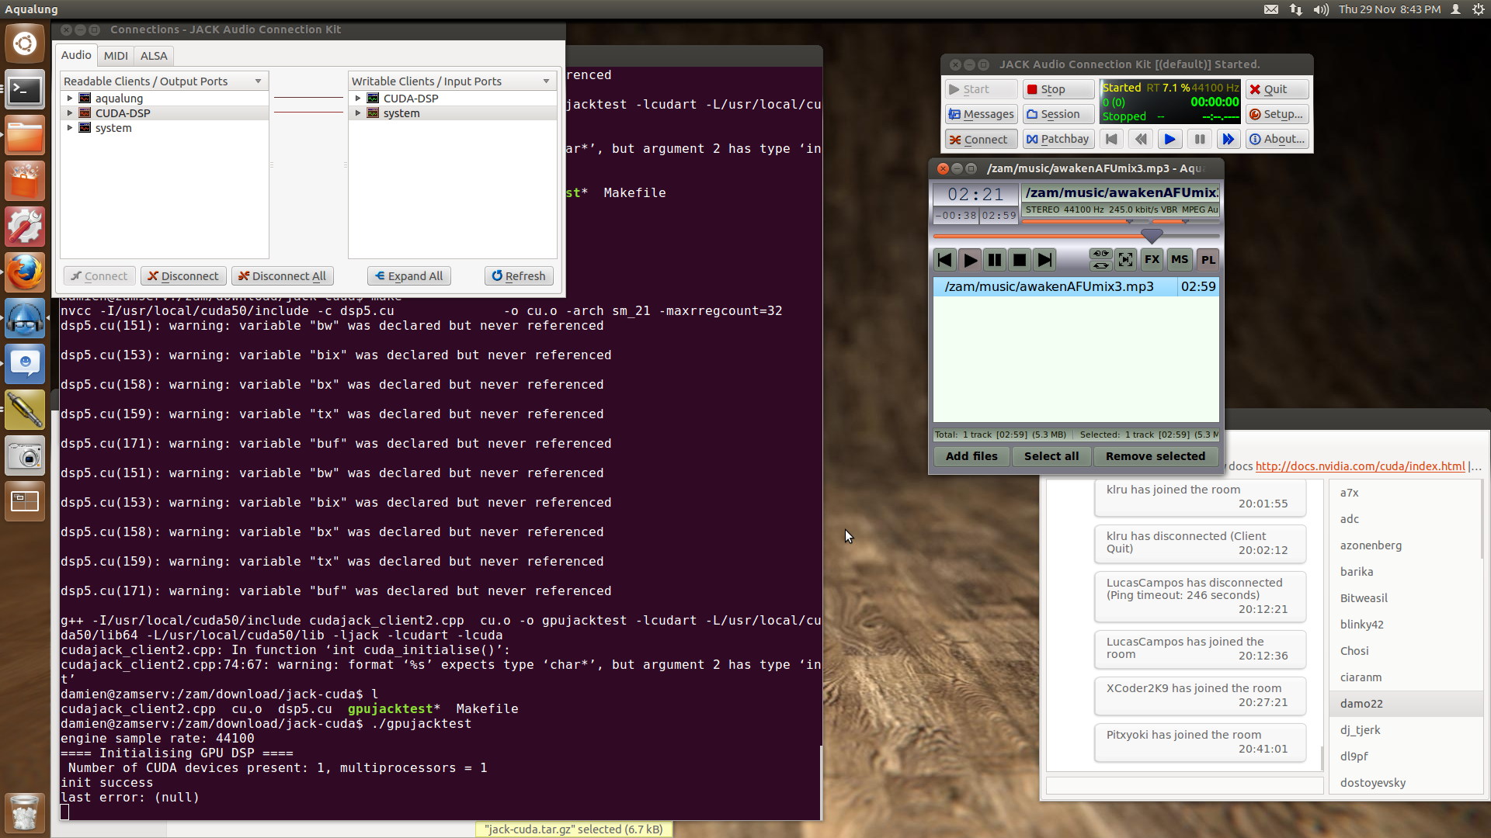
Task: Expand the system output client
Action: click(x=70, y=128)
